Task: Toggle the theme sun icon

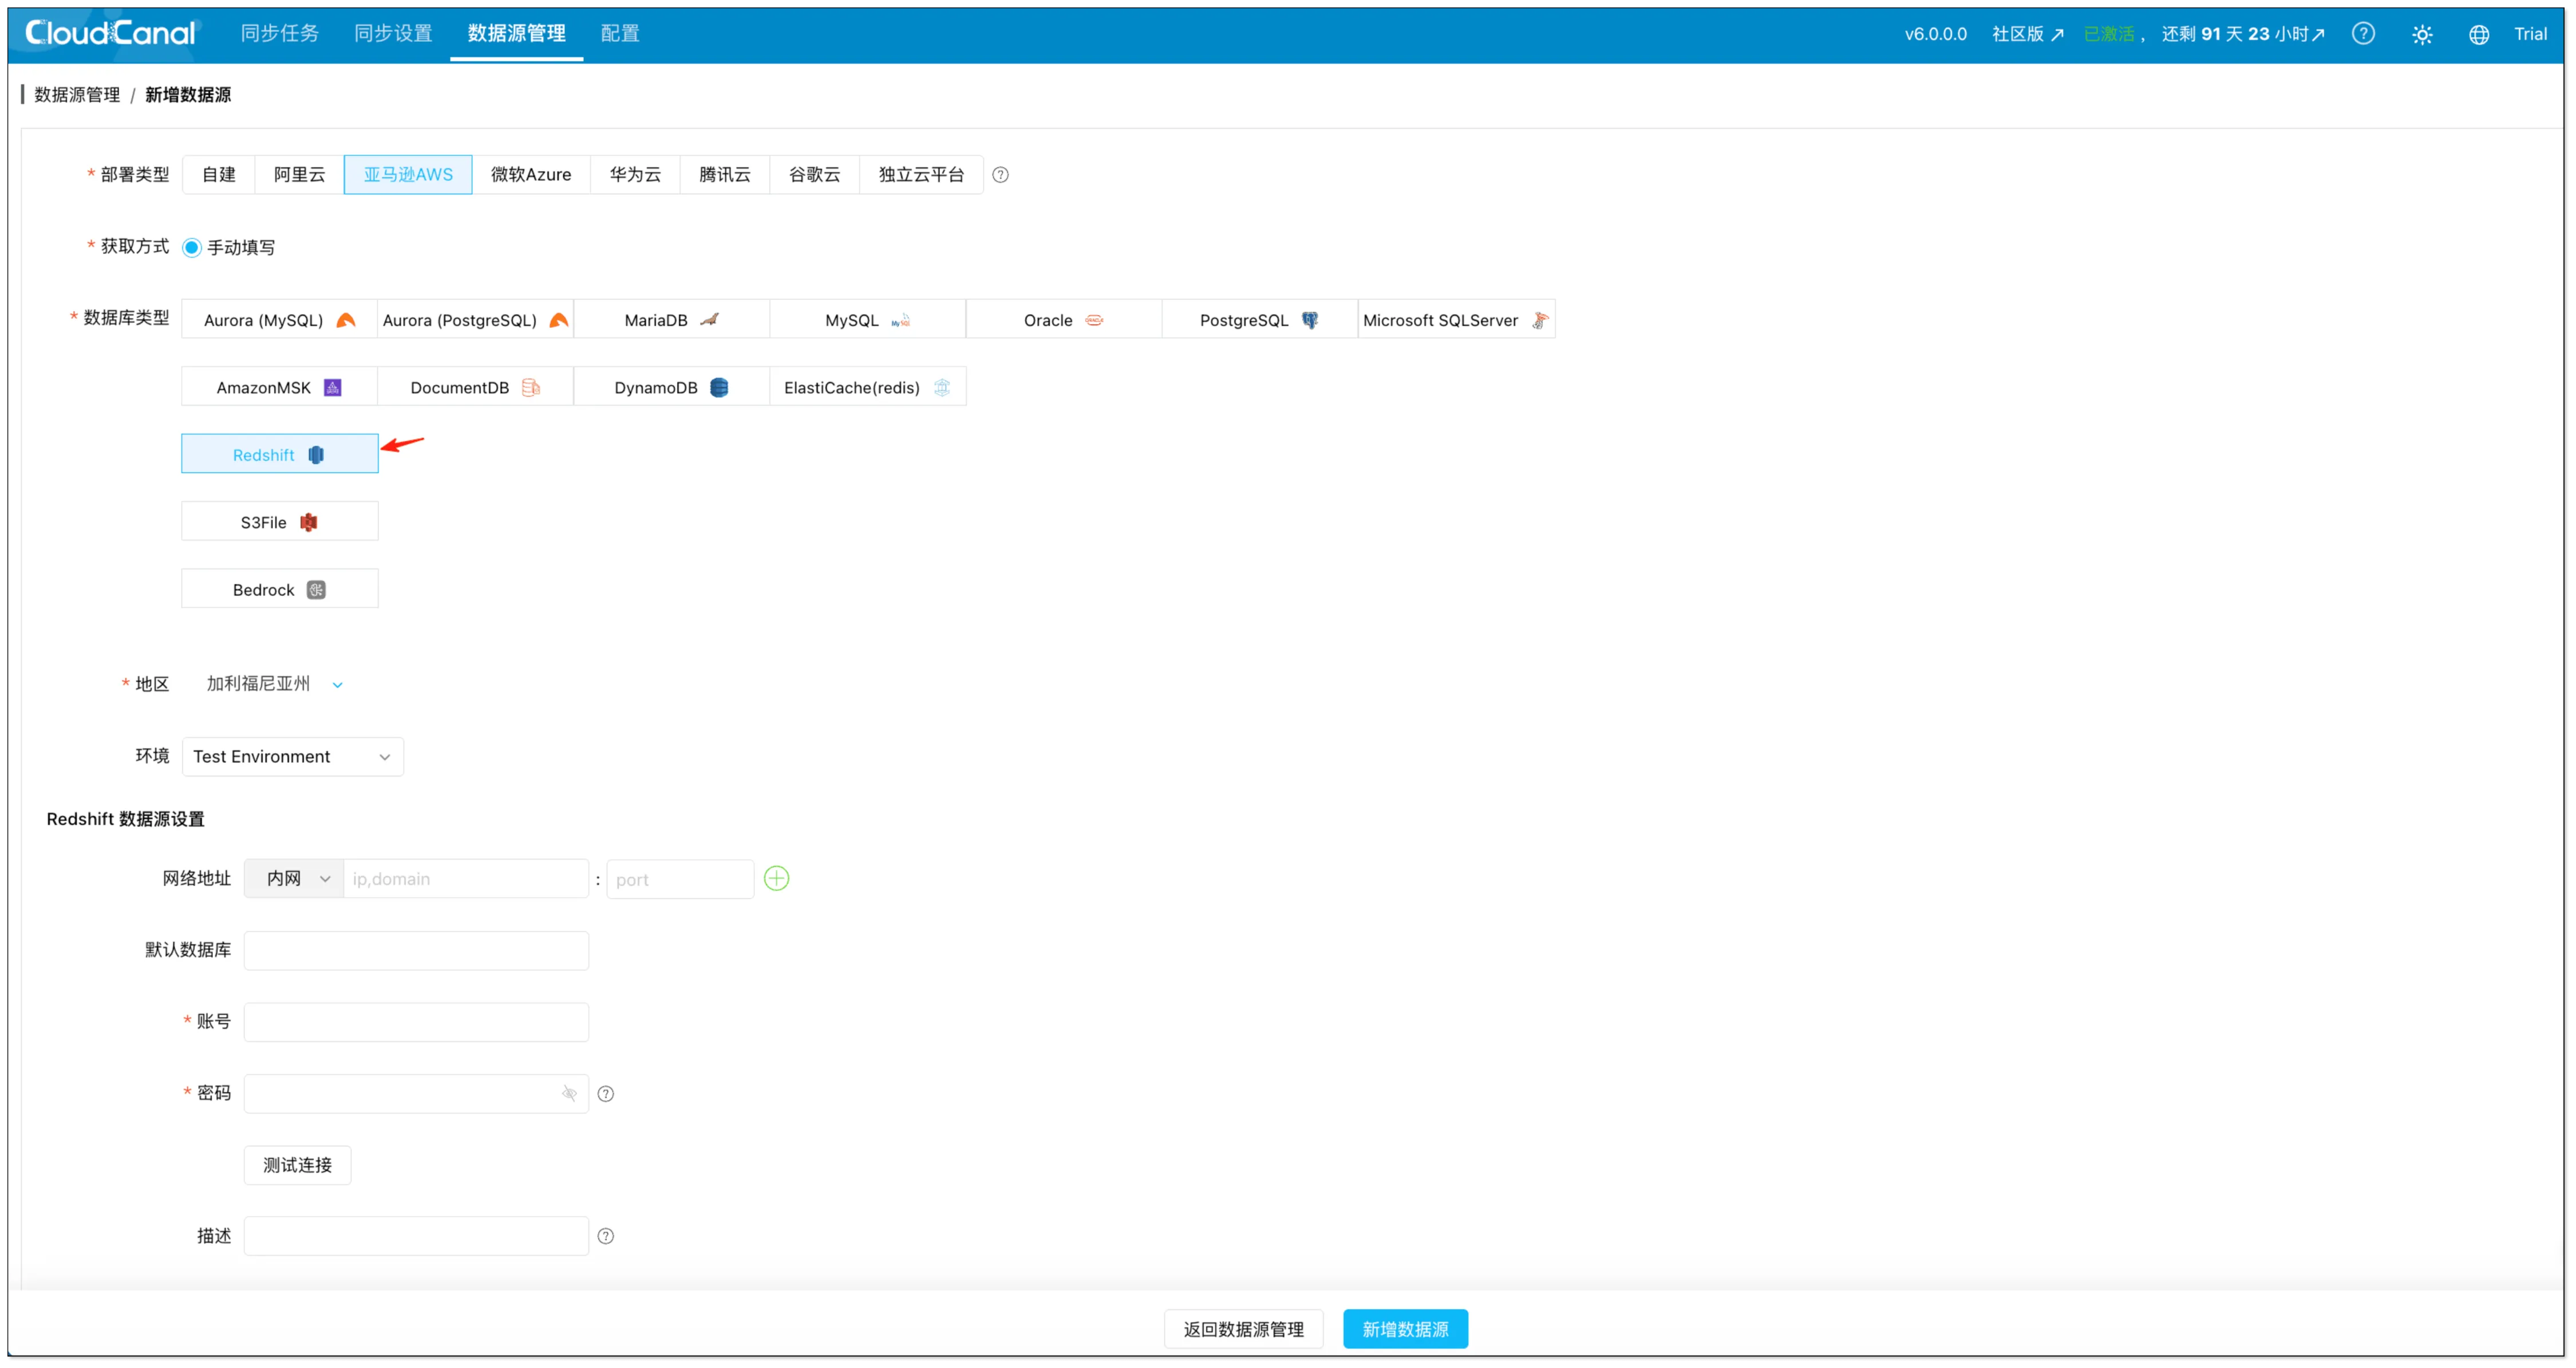Action: coord(2422,35)
